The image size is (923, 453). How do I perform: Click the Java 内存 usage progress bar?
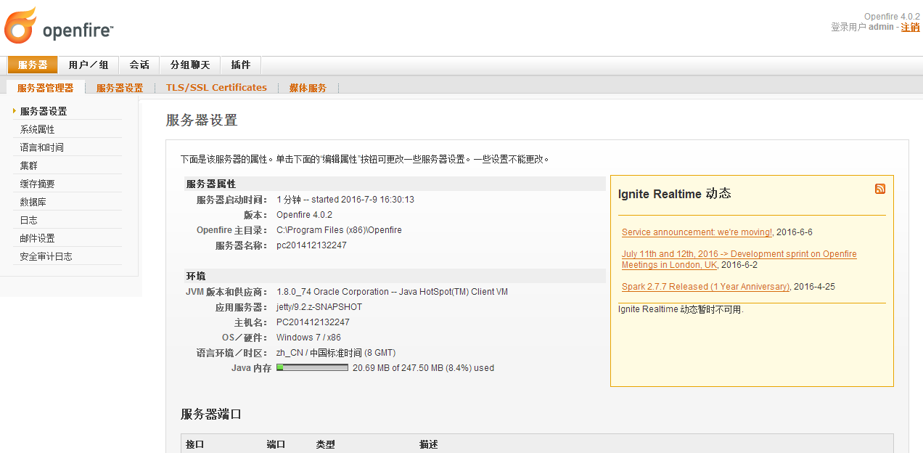point(312,368)
